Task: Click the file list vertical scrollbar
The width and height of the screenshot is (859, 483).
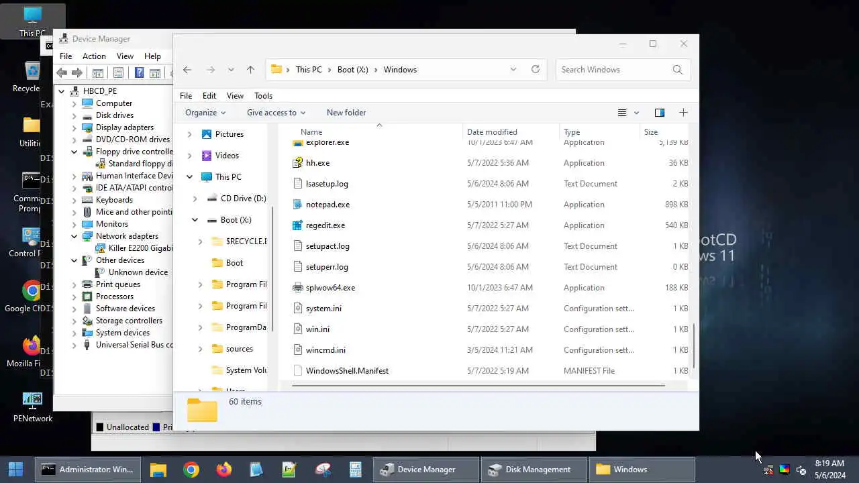Action: 694,345
